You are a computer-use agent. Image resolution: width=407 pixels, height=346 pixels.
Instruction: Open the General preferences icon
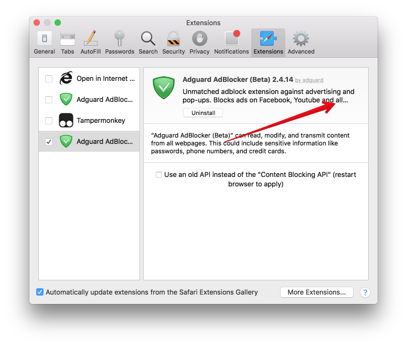tap(45, 38)
